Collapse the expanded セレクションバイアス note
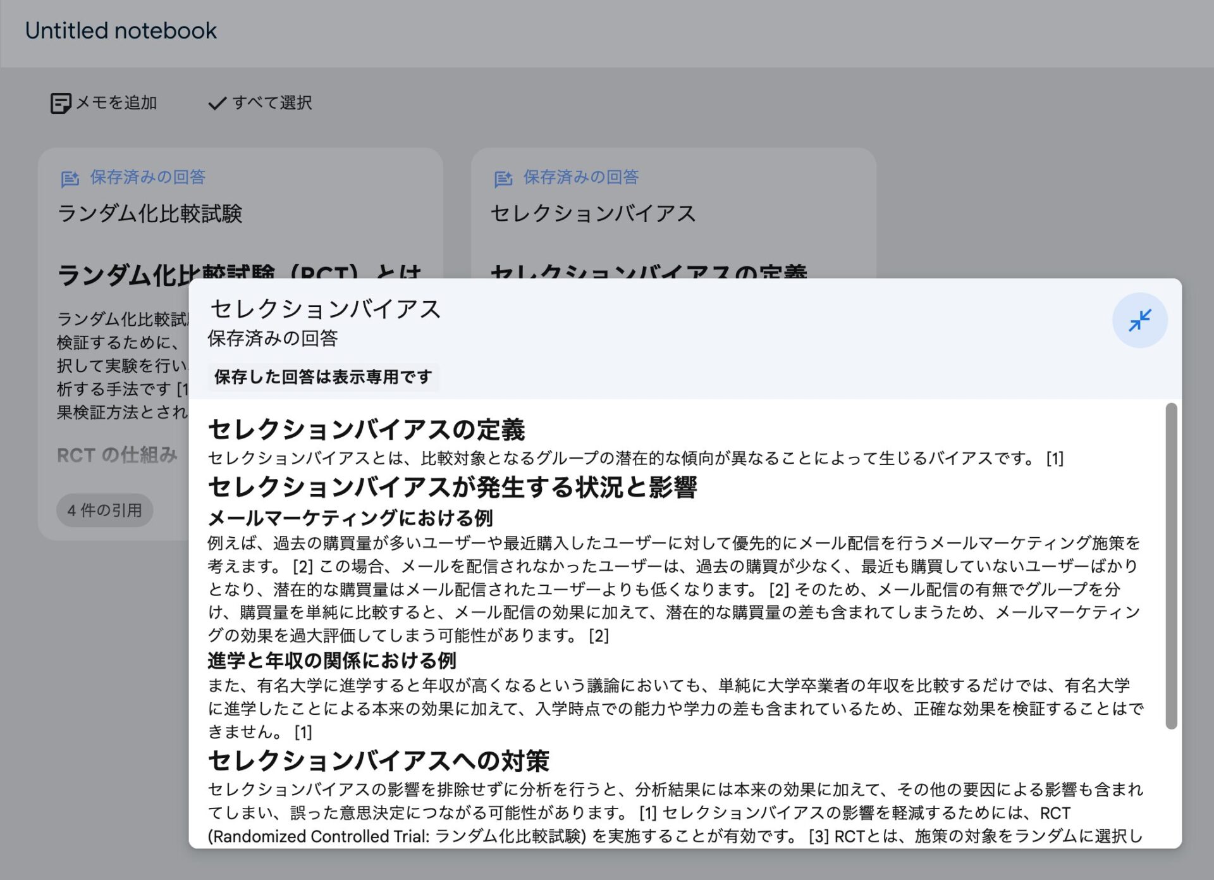This screenshot has width=1214, height=880. pos(1139,320)
